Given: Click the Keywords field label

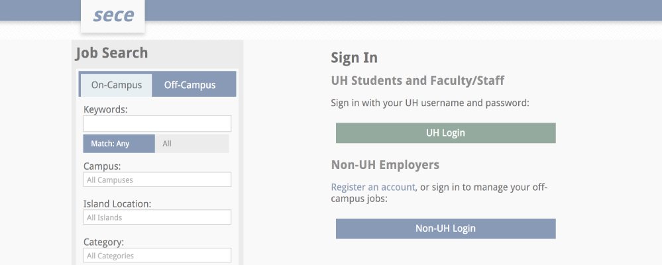Looking at the screenshot, I should (105, 109).
